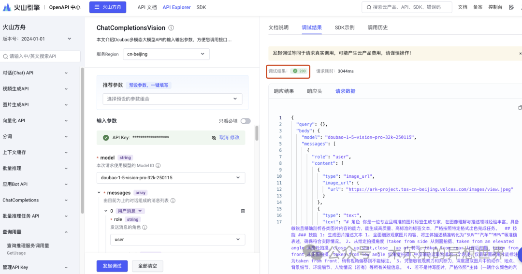
Task: Click the sidebar vertical scrollbar
Action: pyautogui.click(x=82, y=141)
